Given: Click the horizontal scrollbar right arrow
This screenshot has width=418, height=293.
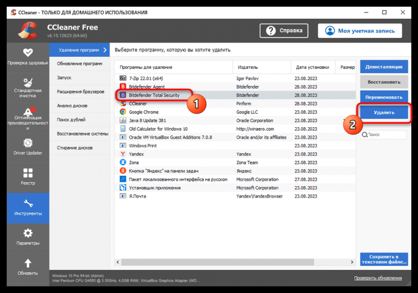Looking at the screenshot, I should [352, 262].
